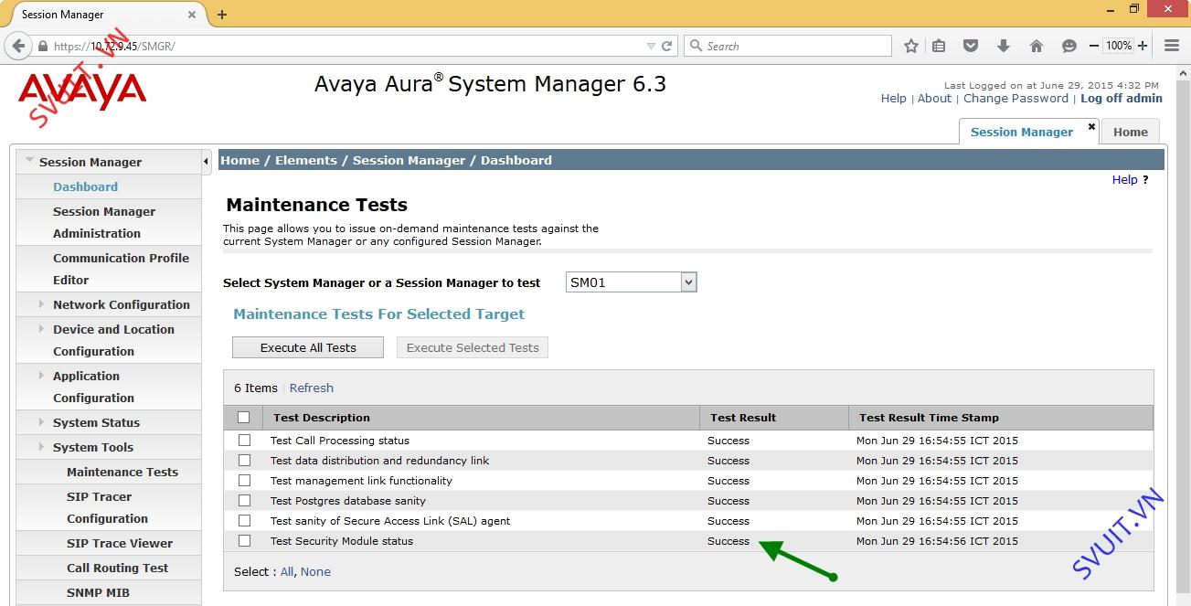1191x606 pixels.
Task: Open Communication Profile Editor
Action: (x=121, y=269)
